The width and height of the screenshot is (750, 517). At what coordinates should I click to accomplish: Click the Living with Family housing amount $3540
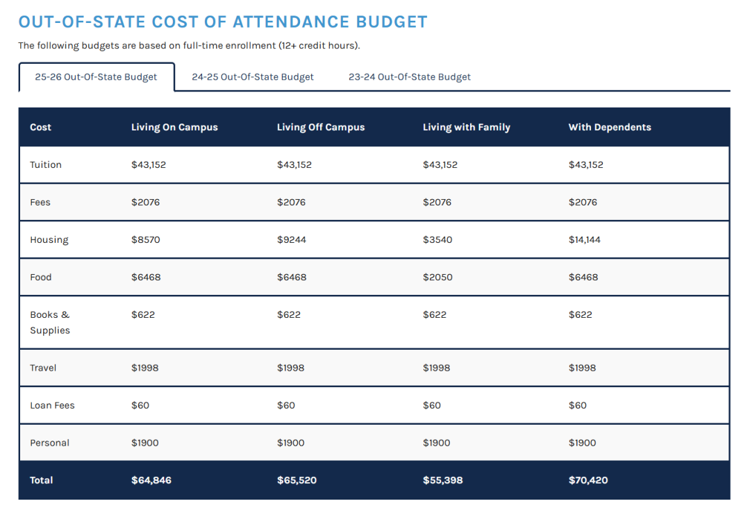(x=437, y=240)
